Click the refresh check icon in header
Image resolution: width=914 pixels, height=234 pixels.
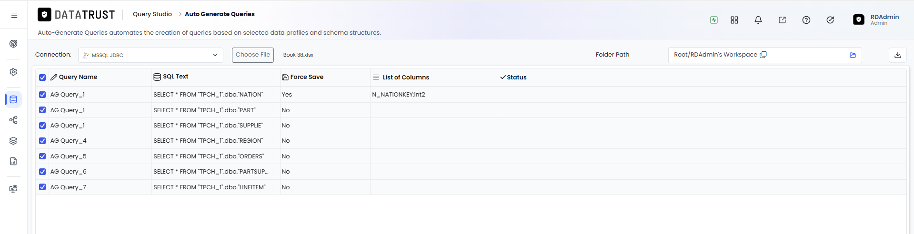pos(830,20)
